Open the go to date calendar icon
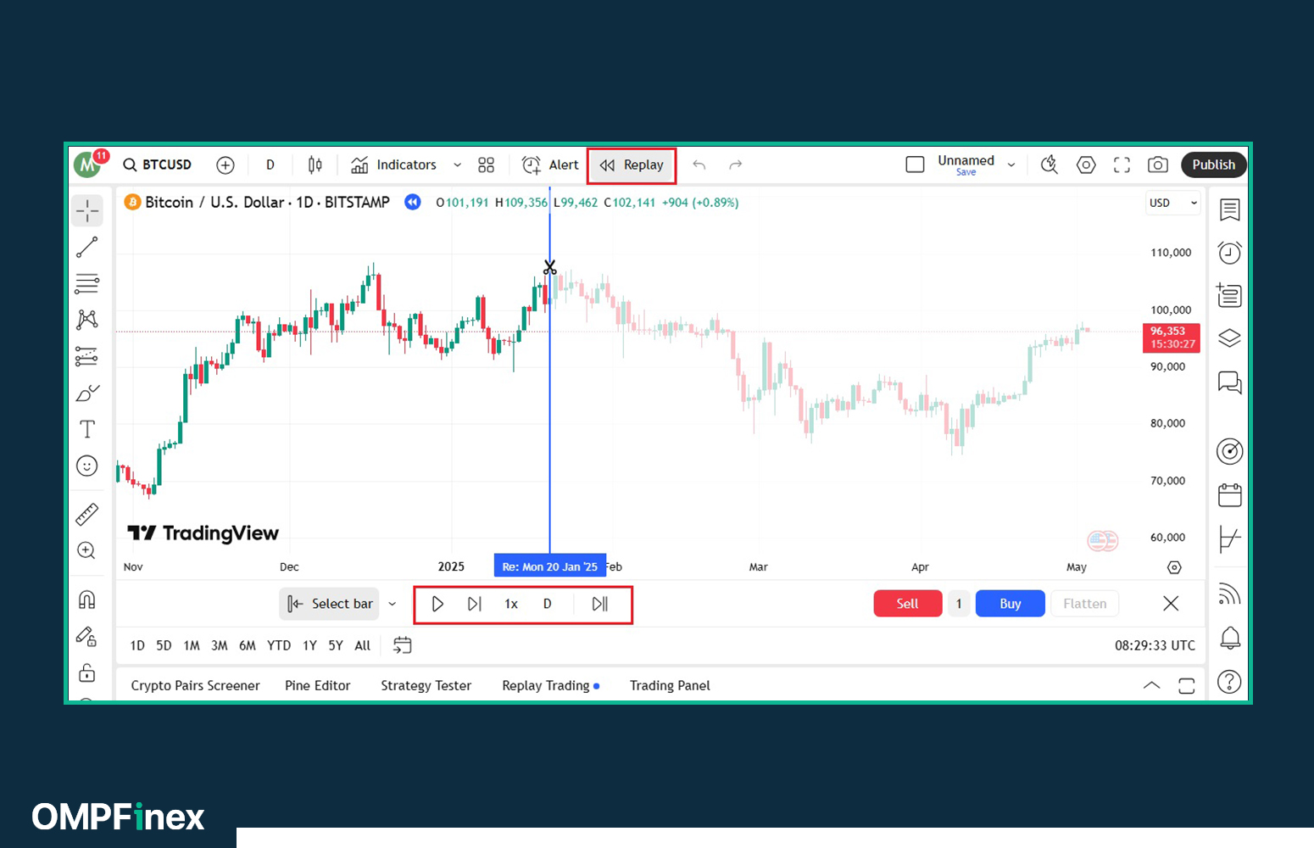This screenshot has height=848, width=1314. [403, 645]
